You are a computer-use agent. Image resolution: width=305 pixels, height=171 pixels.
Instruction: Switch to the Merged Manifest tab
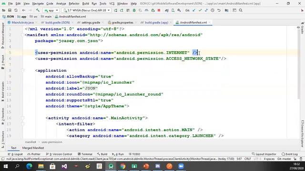33,148
